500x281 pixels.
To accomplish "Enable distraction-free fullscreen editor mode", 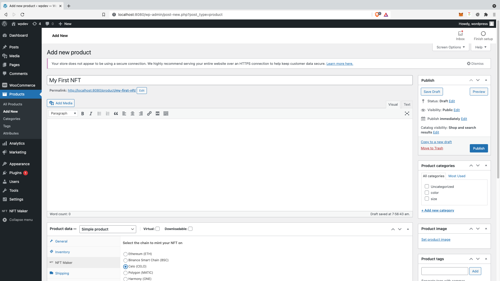I will coord(407,113).
